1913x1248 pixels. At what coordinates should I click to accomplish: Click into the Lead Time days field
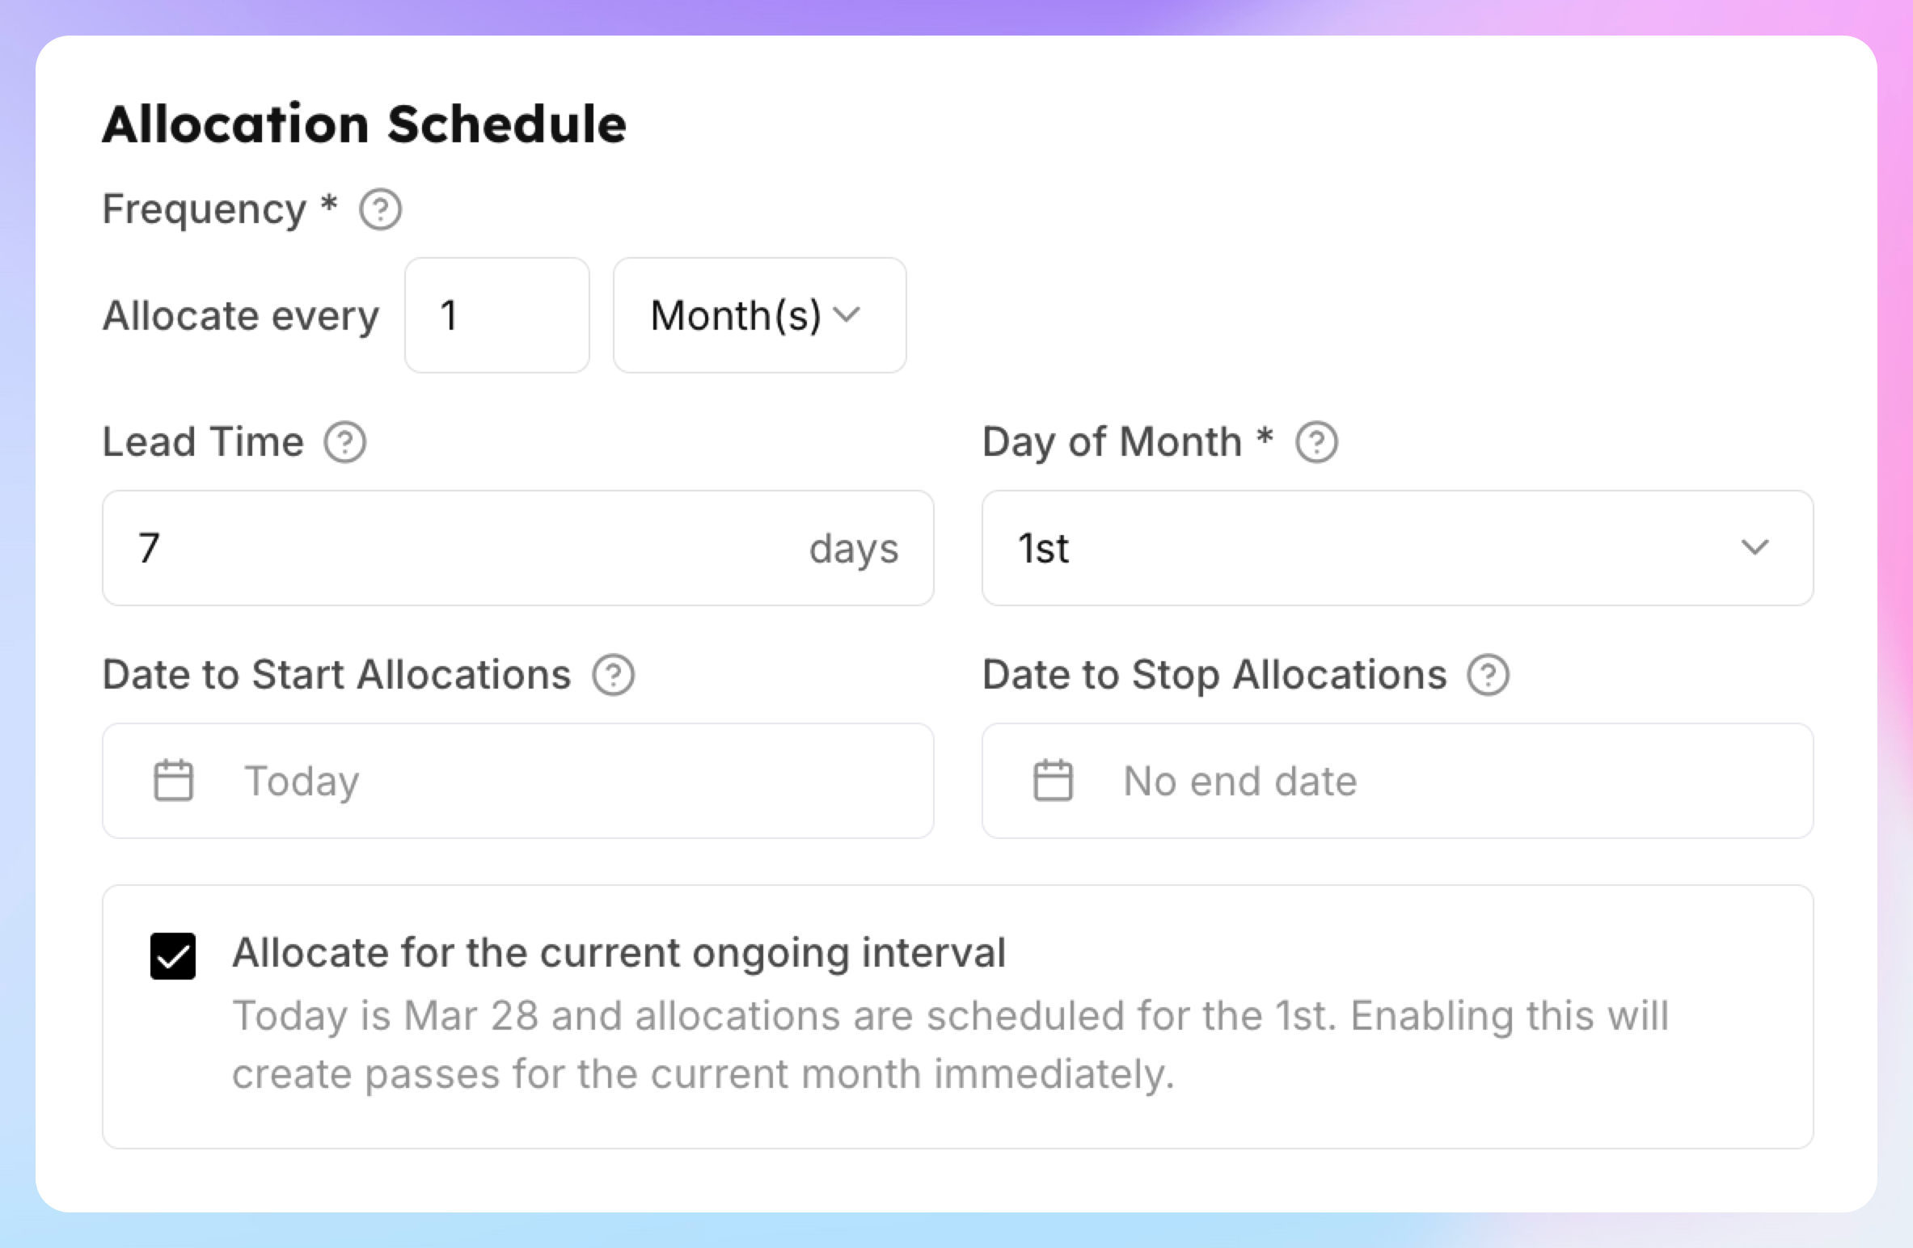point(518,548)
